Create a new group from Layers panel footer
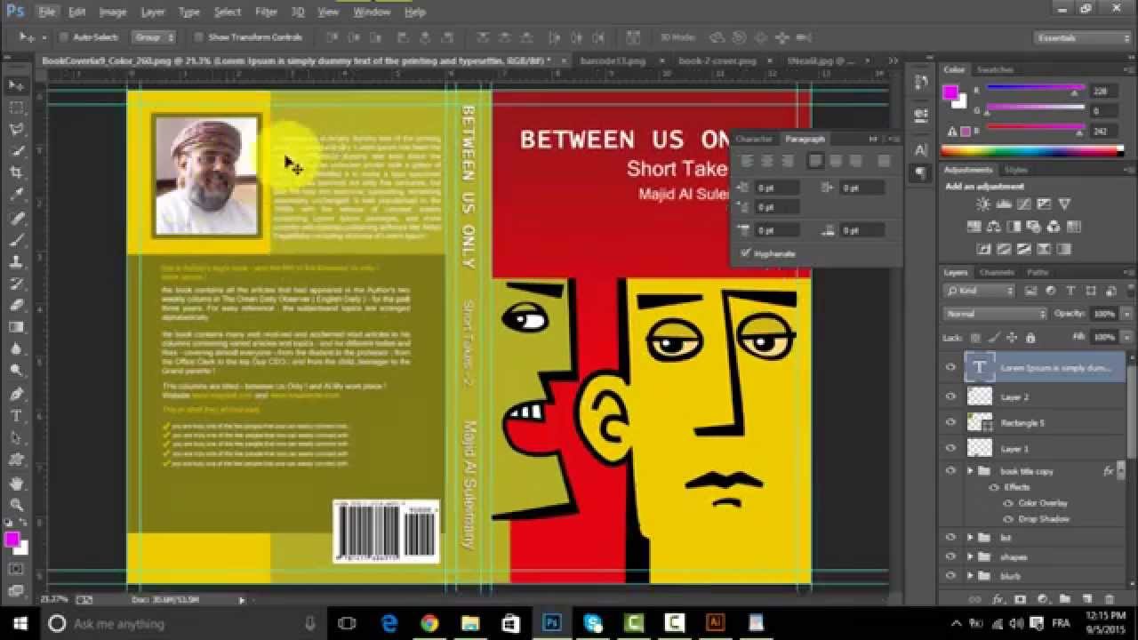This screenshot has height=640, width=1138. [x=1064, y=600]
